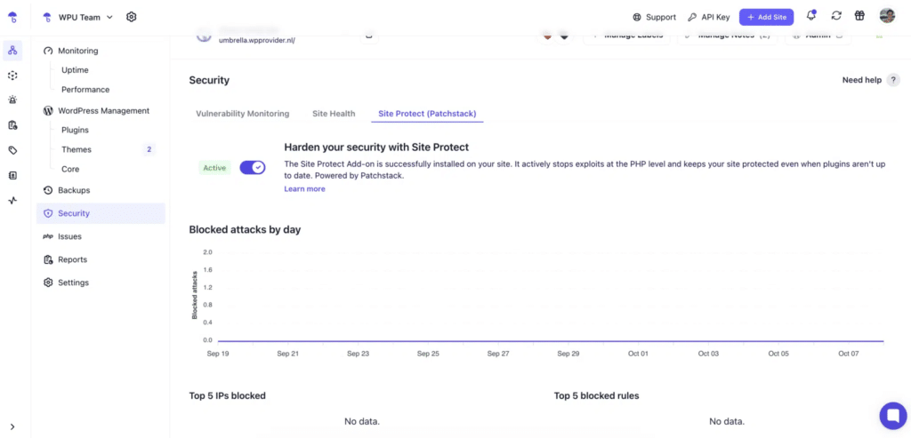Open the user profile avatar menu

[x=887, y=16]
